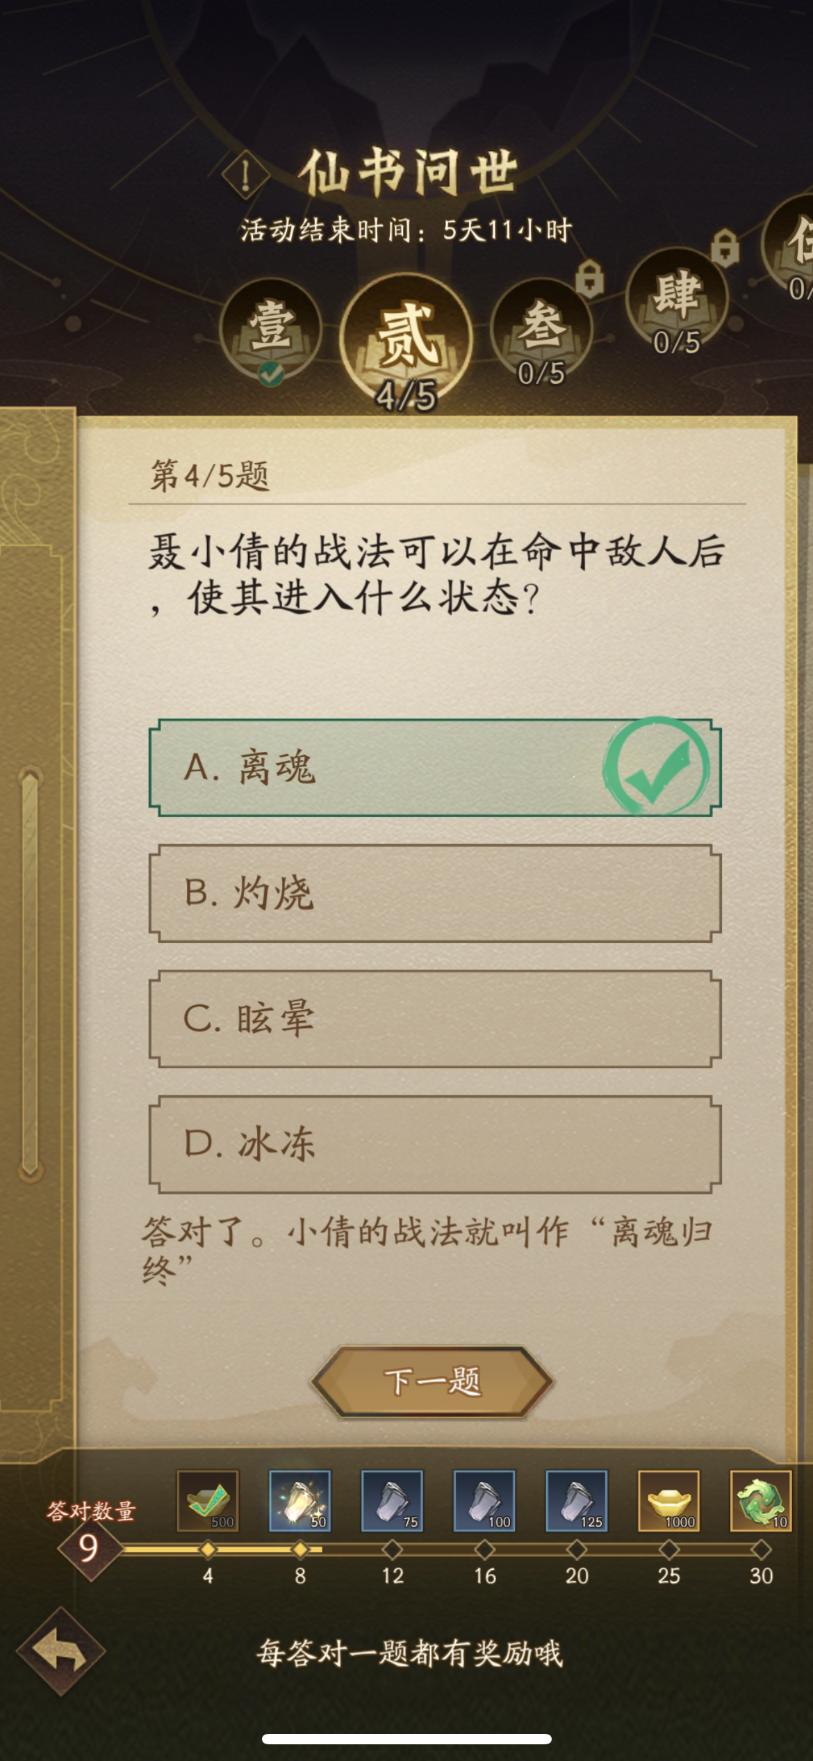The image size is (813, 1761).
Task: Tap the crystal reward marked 125
Action: click(x=577, y=1500)
